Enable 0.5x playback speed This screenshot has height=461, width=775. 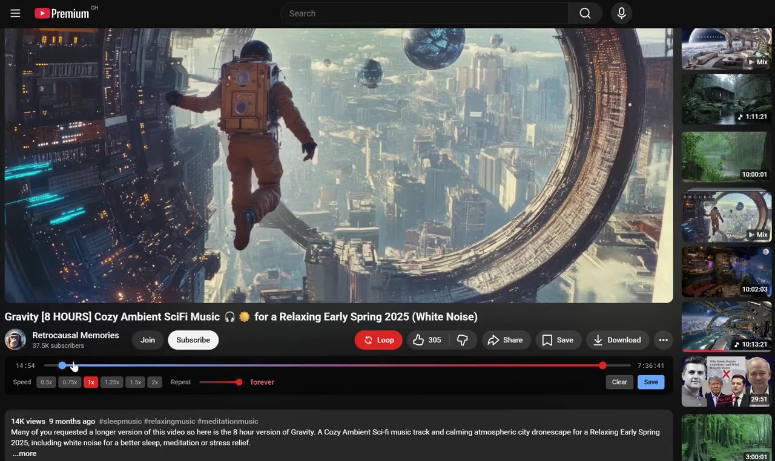[x=46, y=382]
